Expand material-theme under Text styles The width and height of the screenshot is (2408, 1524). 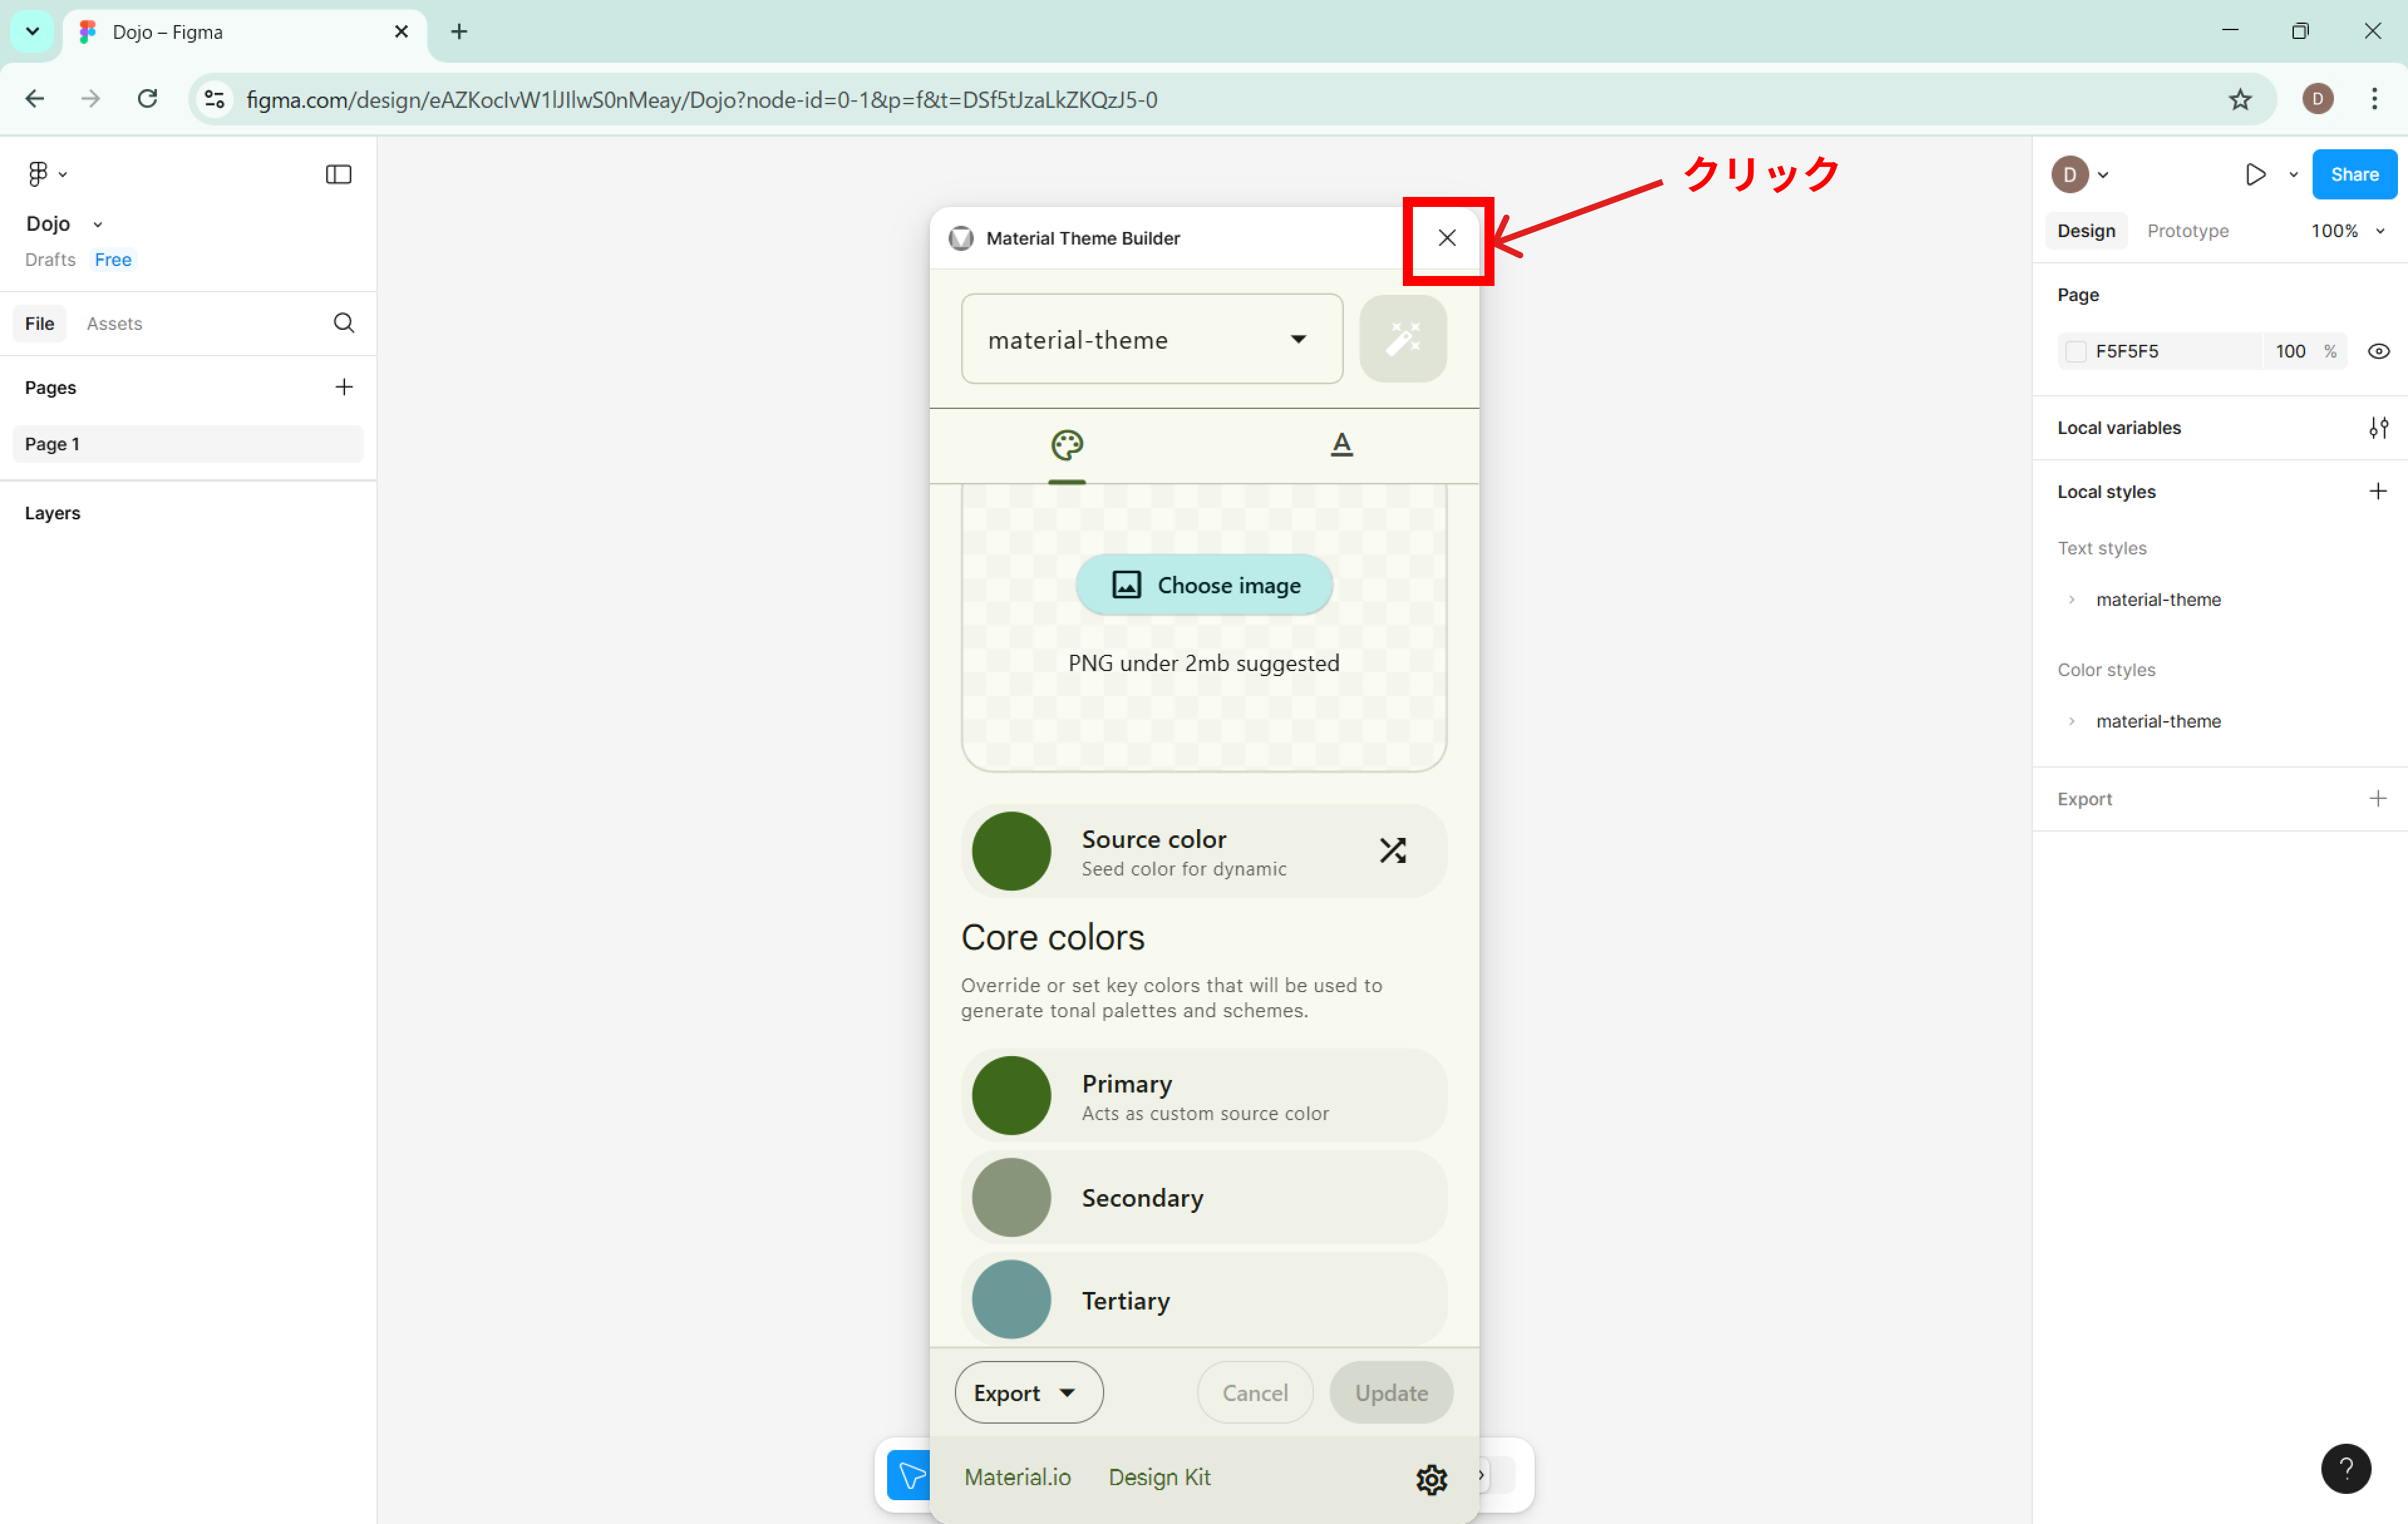pyautogui.click(x=2071, y=600)
